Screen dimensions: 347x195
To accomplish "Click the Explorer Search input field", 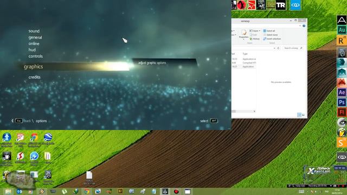I will (x=293, y=48).
